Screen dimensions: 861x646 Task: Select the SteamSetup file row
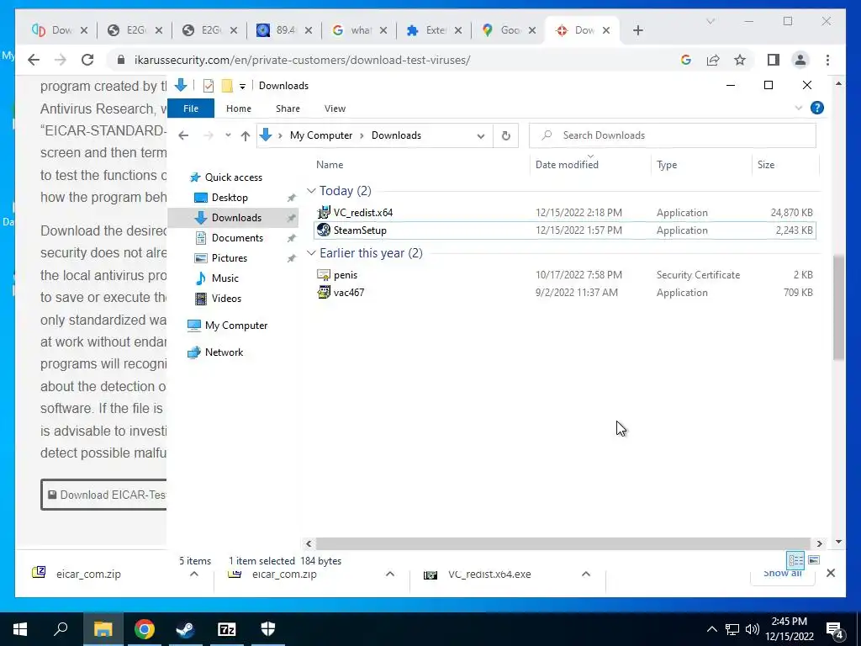pos(564,230)
